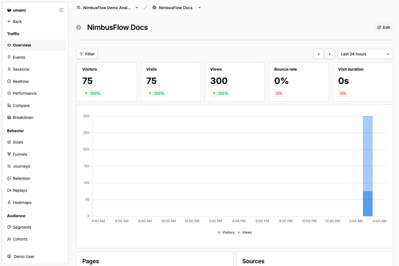The width and height of the screenshot is (399, 266).
Task: Click the Performance gauge icon
Action: (9, 93)
